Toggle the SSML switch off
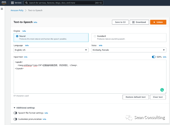The image size is (170, 125). click(154, 57)
